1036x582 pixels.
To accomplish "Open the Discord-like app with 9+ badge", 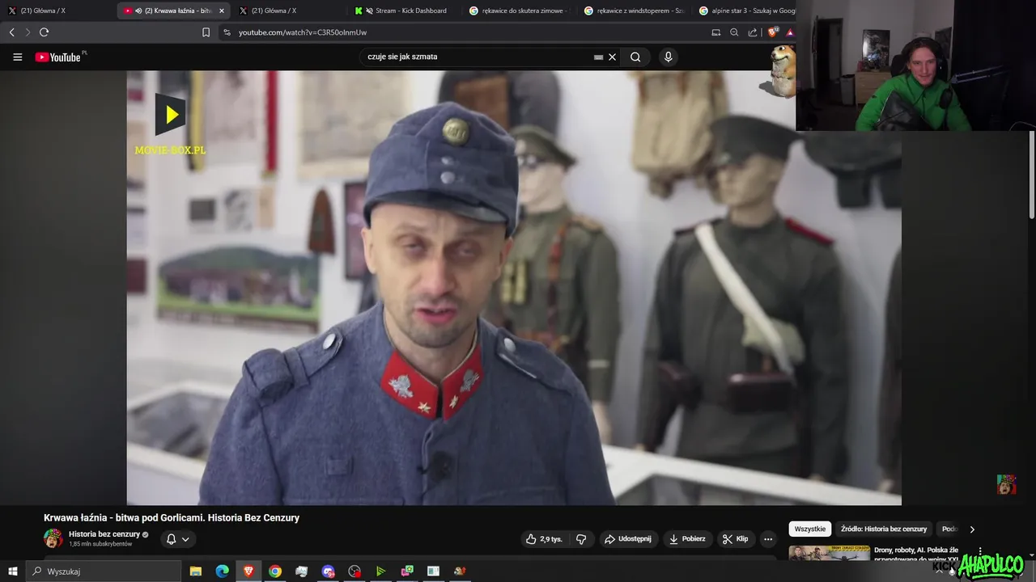I will (x=328, y=571).
